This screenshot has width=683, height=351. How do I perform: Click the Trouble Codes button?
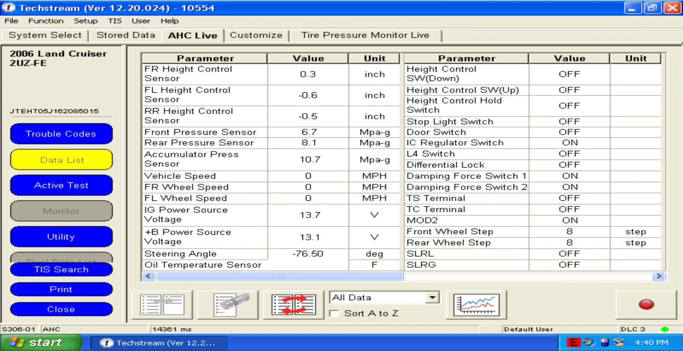click(x=61, y=134)
